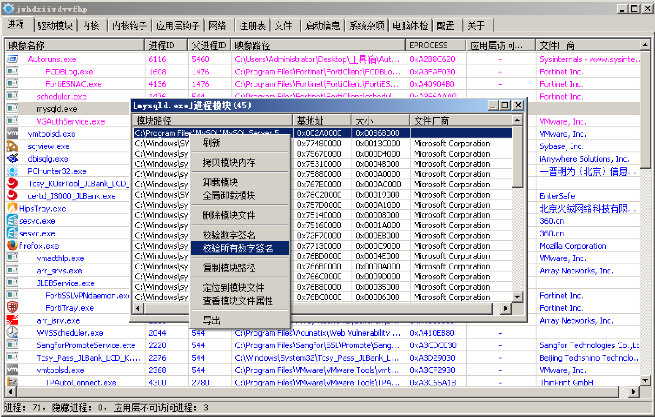655x417 pixels.
Task: Click the 父进程ID column header
Action: pos(209,45)
